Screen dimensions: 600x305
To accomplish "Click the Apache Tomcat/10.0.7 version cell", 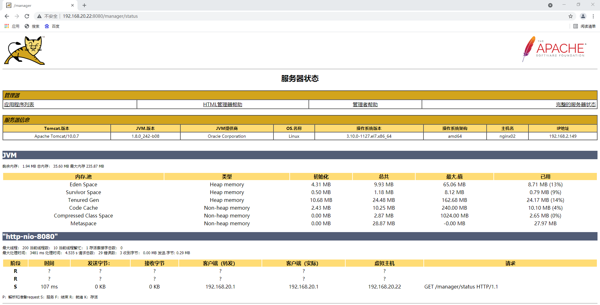I will click(x=57, y=136).
